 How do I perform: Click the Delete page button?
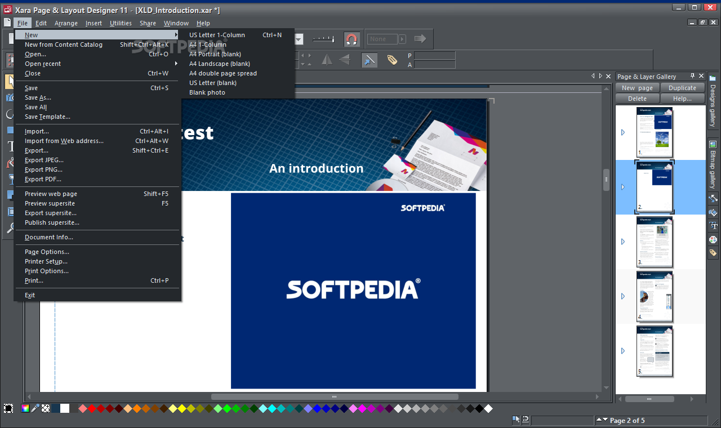click(637, 99)
